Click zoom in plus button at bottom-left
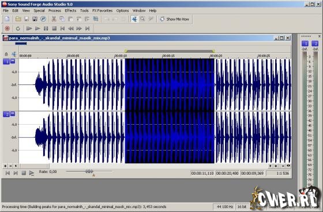Image resolution: width=323 pixels, height=212 pixels. point(5,166)
